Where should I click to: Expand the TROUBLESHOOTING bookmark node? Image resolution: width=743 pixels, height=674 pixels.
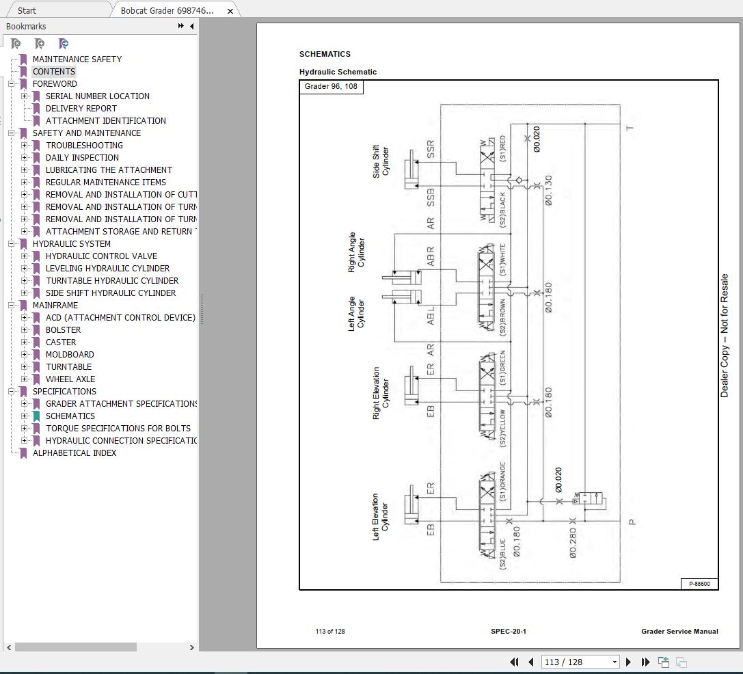25,146
